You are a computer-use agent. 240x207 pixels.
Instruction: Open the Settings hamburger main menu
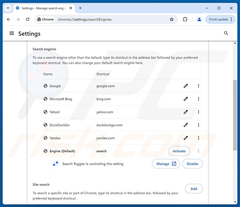12,33
